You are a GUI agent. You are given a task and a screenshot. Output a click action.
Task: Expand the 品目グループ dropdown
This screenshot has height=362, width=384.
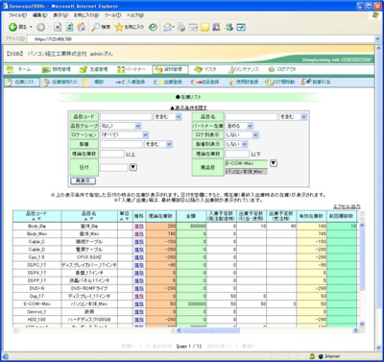(138, 126)
